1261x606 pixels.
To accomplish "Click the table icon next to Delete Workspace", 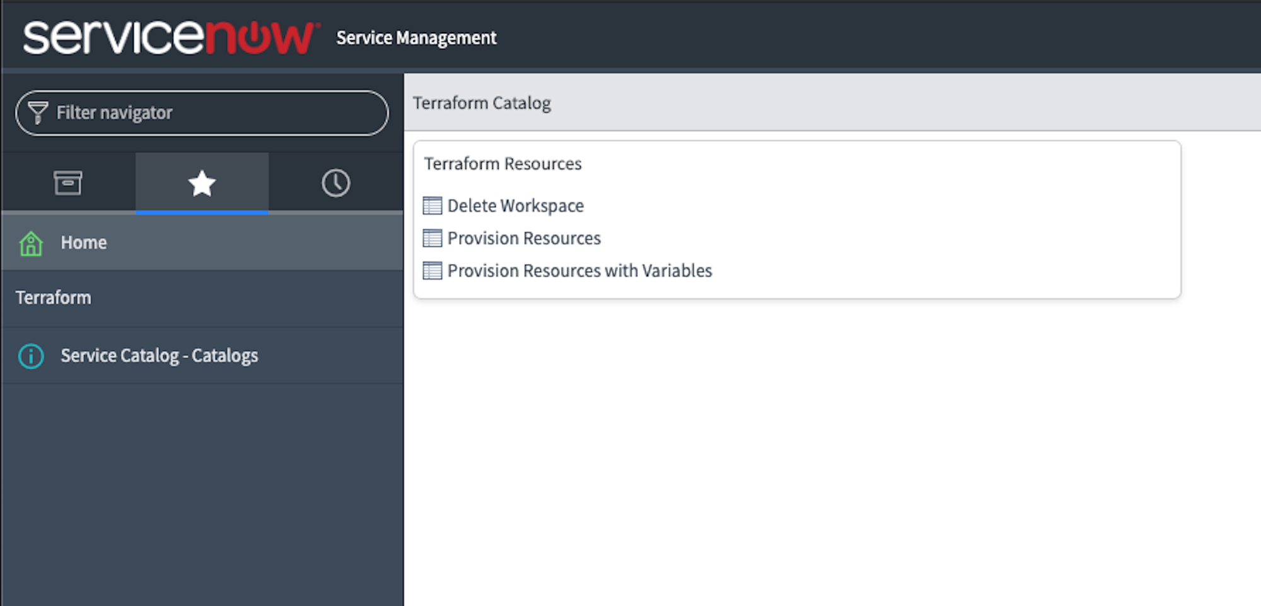I will tap(432, 205).
